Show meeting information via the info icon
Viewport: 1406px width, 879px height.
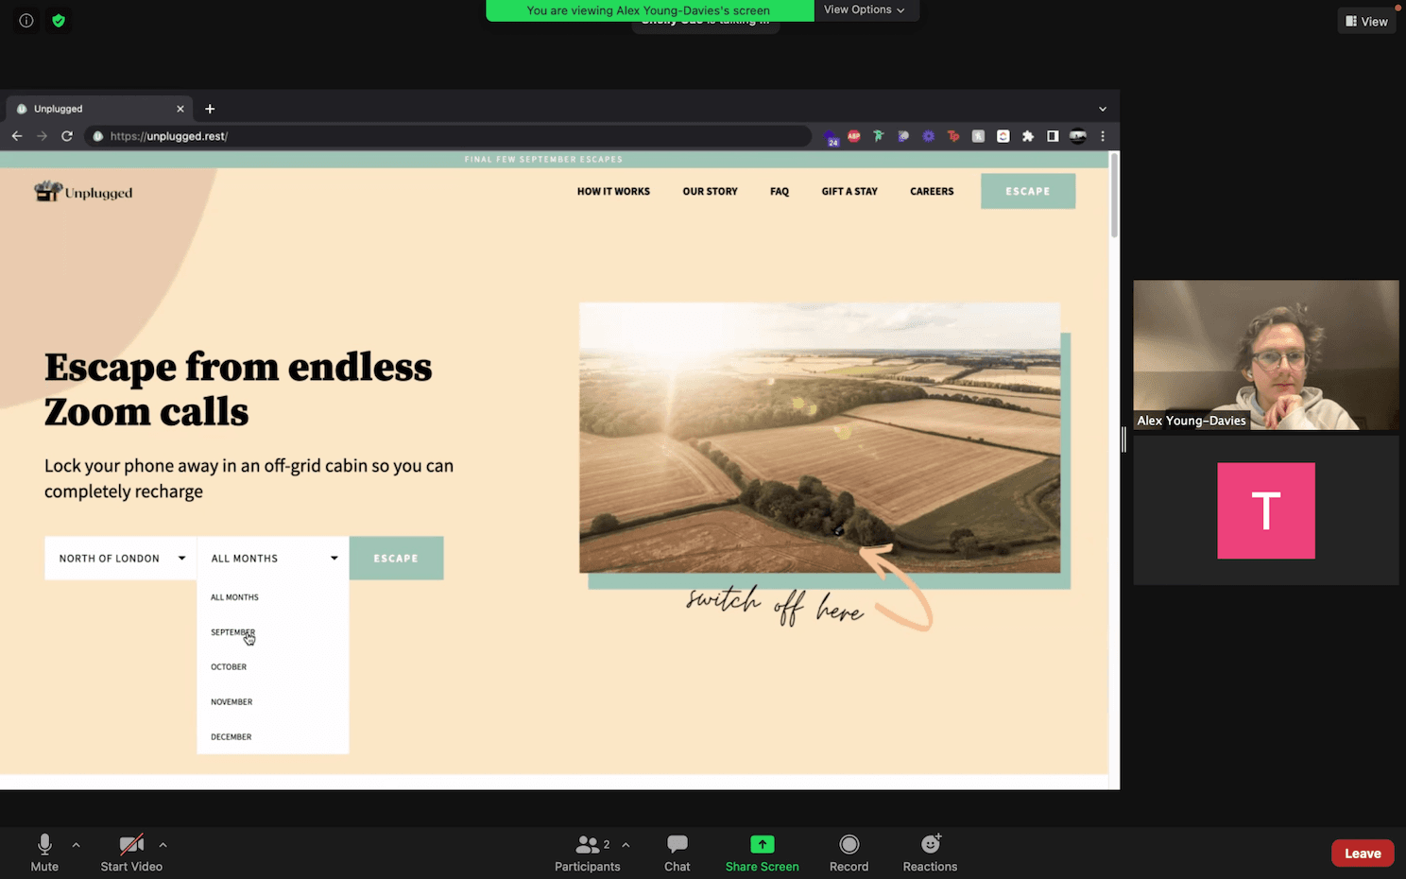pos(26,21)
